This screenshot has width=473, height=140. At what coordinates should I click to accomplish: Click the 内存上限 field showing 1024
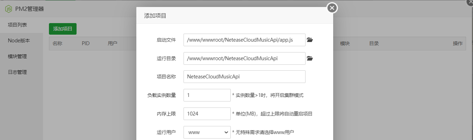click(x=207, y=114)
